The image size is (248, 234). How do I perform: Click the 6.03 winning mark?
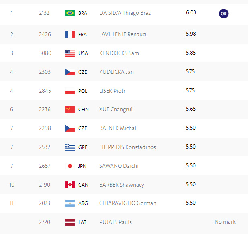pyautogui.click(x=191, y=12)
